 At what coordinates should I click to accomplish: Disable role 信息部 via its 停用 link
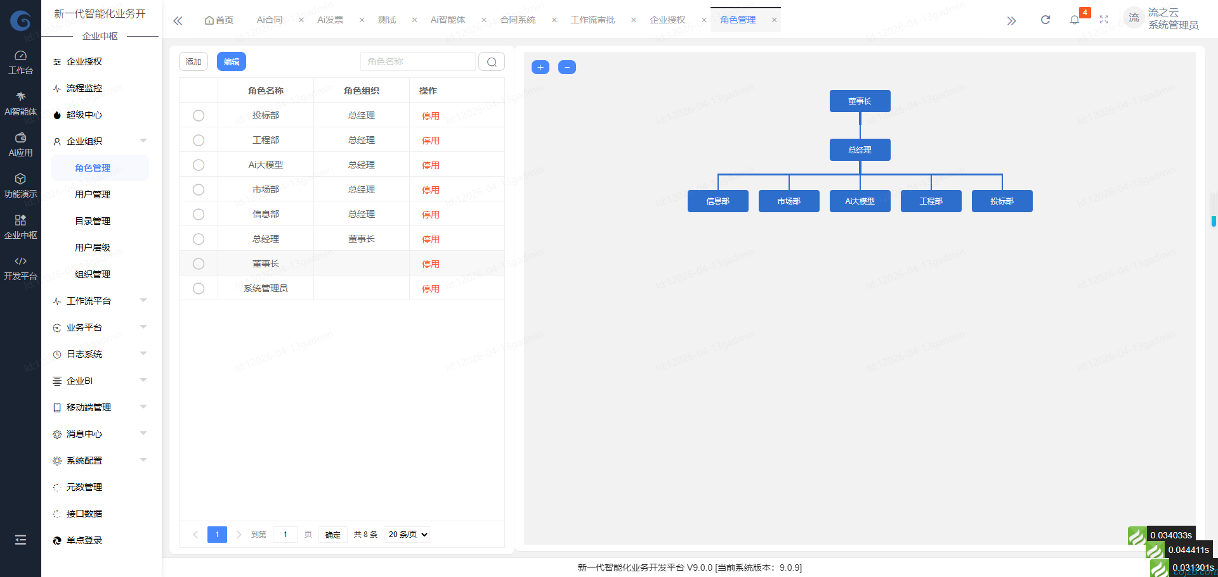[430, 214]
